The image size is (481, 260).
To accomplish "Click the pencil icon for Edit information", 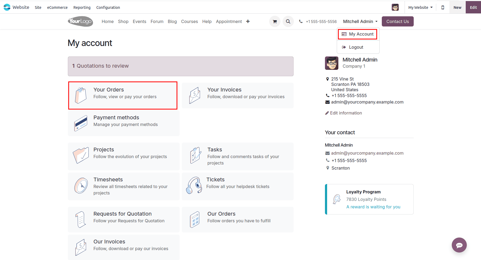I will (x=327, y=113).
